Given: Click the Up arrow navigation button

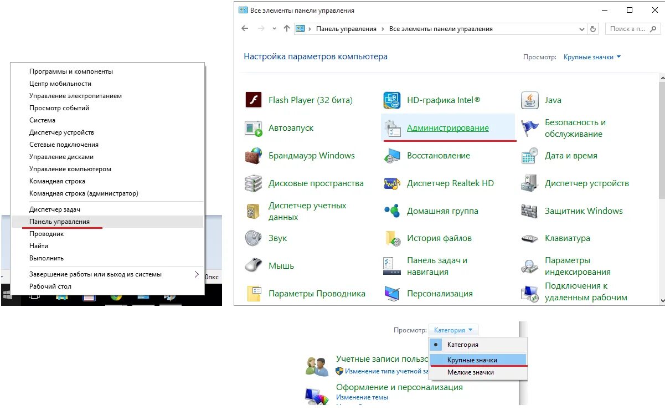Looking at the screenshot, I should 286,29.
